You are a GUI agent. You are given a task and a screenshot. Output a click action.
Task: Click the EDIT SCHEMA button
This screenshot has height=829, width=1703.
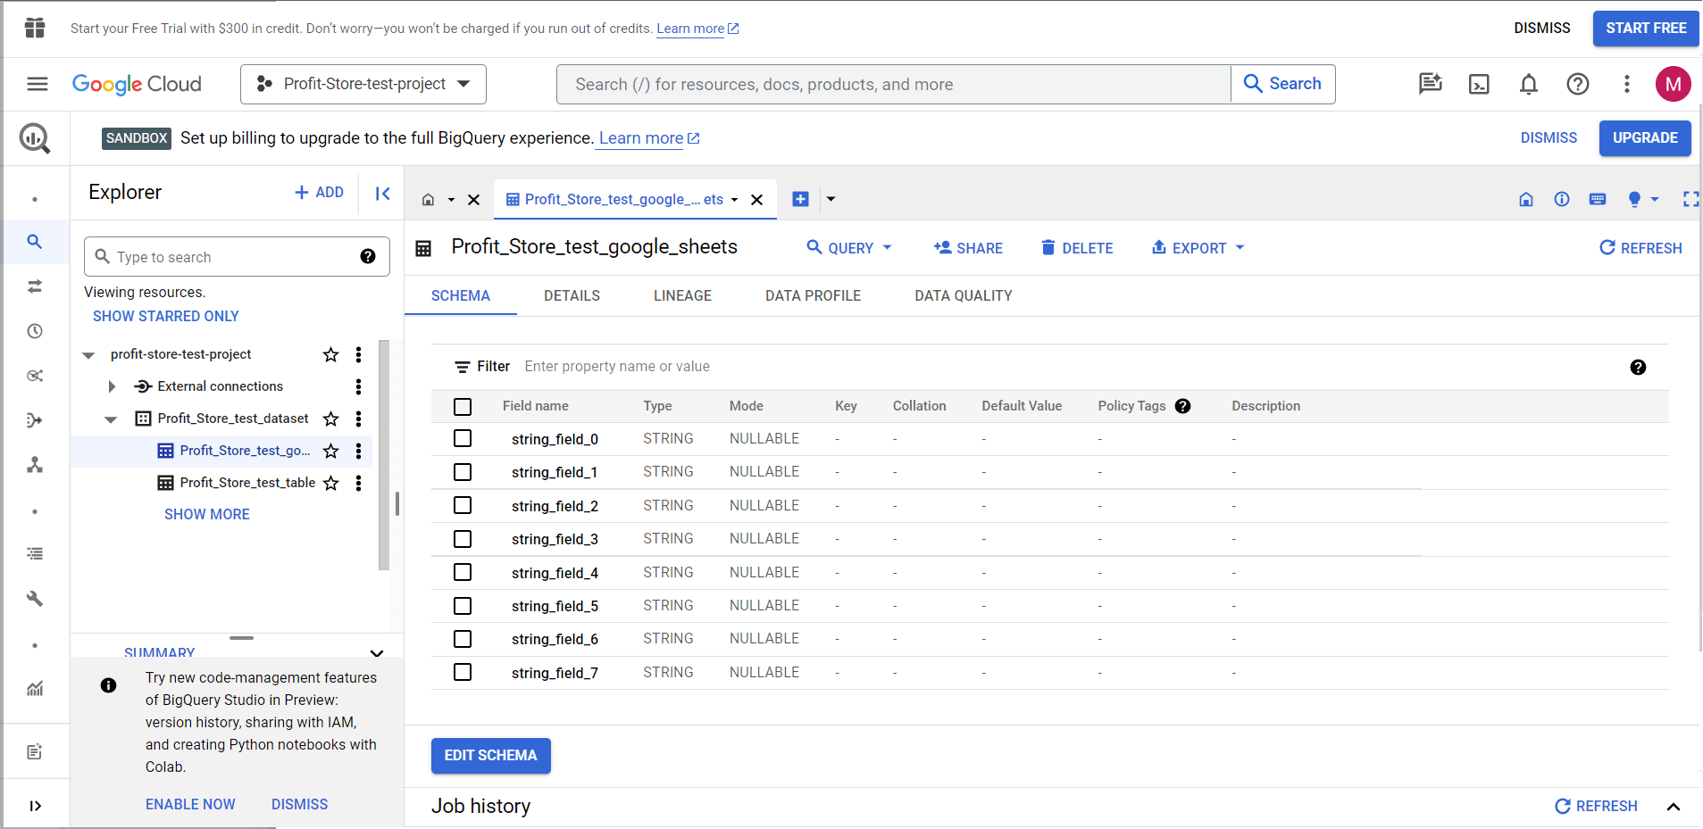tap(491, 756)
